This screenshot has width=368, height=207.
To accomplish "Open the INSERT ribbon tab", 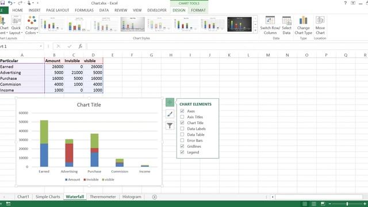I will pos(34,10).
